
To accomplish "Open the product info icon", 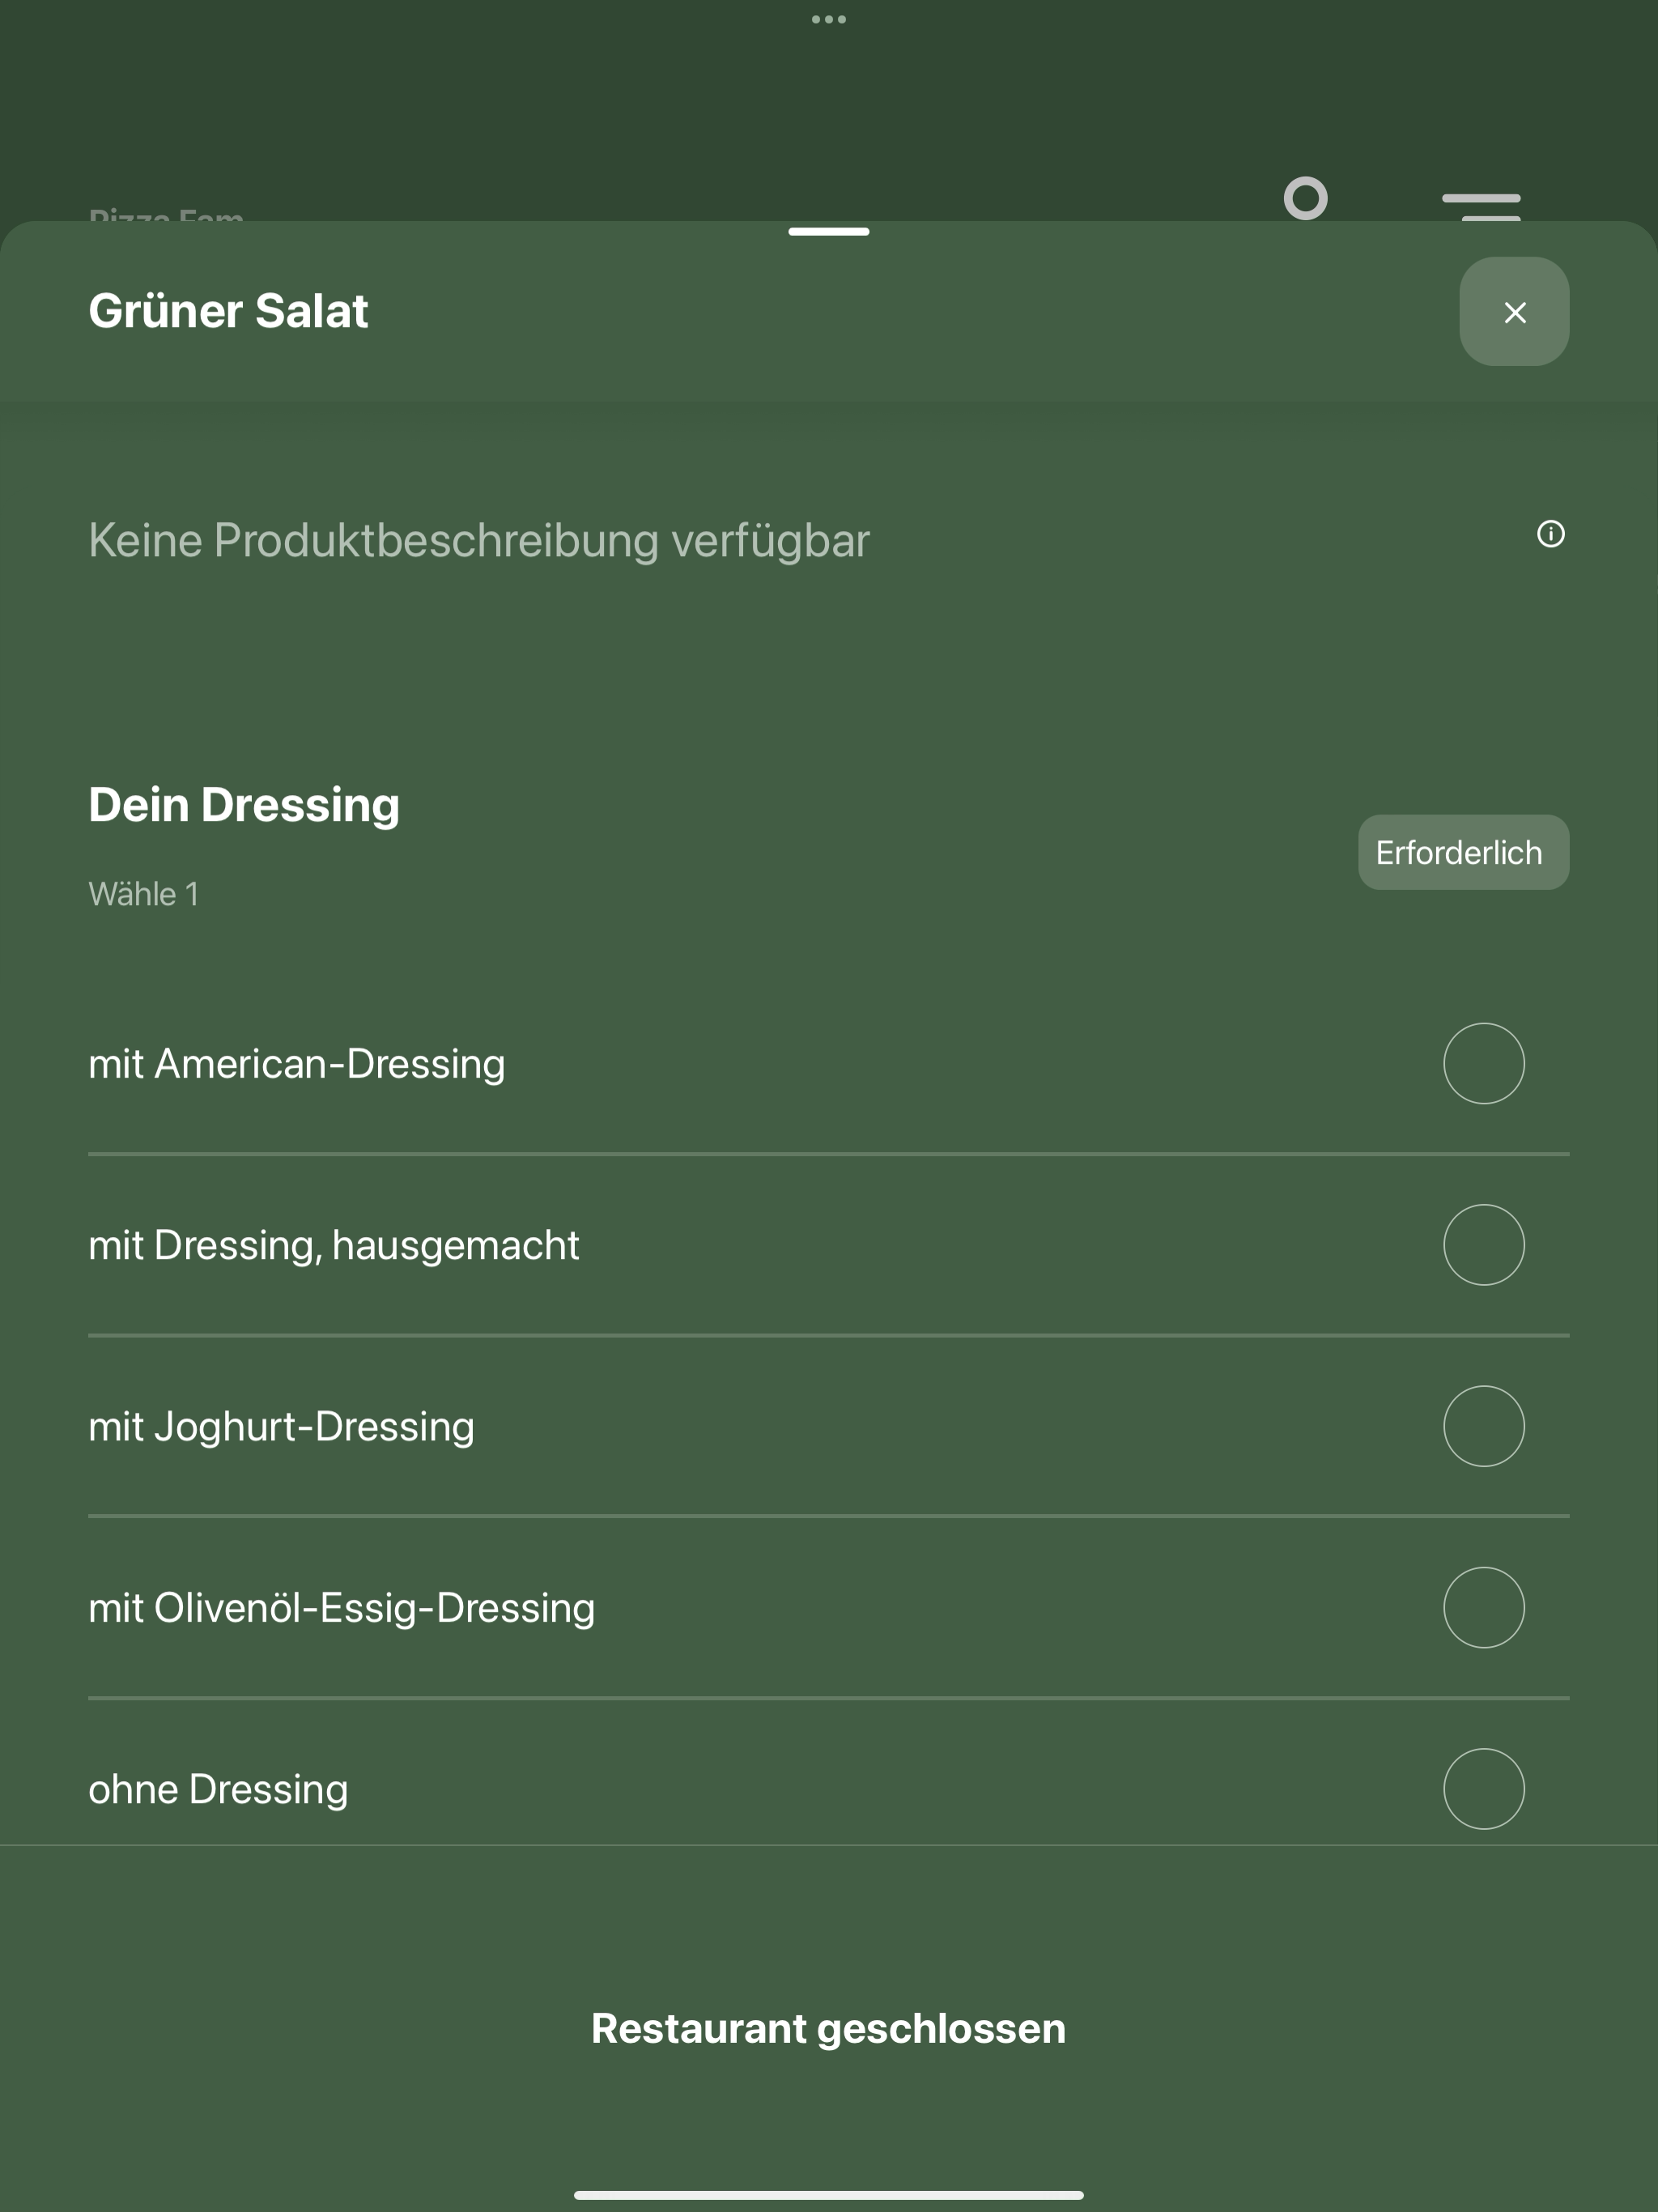I will (1550, 534).
